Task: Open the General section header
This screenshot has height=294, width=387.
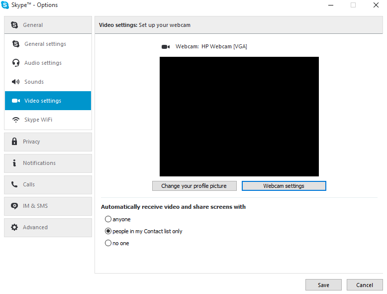Action: tap(48, 25)
